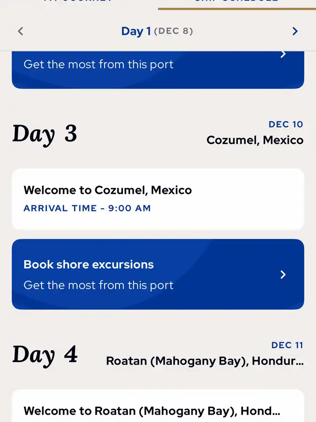Tap Get the most from this port under Cozumel
Viewport: 316px width, 422px height.
(x=98, y=285)
